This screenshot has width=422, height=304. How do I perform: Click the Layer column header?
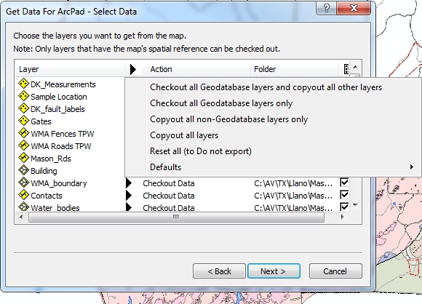[70, 69]
